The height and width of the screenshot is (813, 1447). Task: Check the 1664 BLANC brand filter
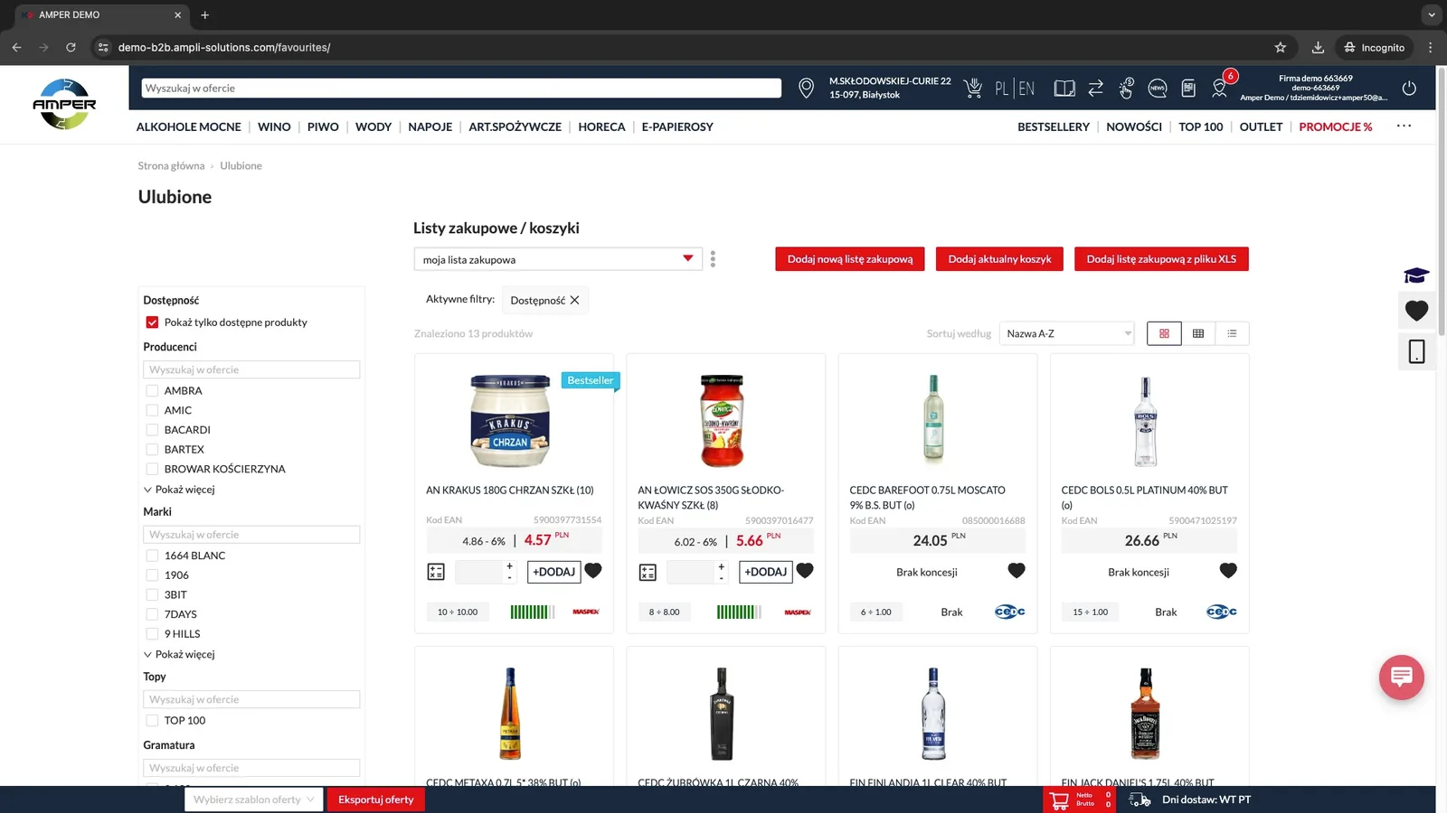click(152, 556)
